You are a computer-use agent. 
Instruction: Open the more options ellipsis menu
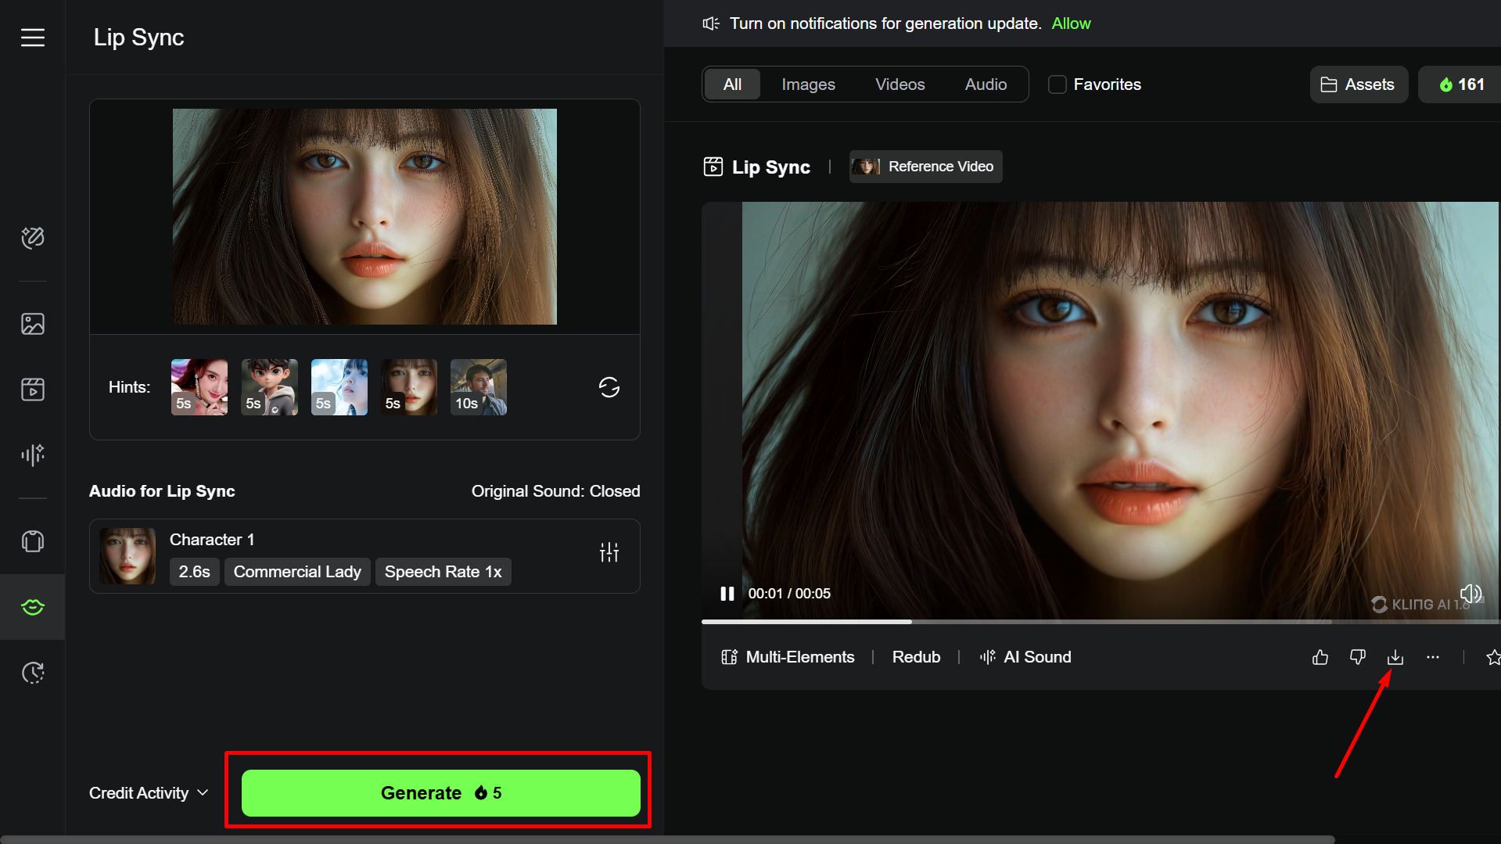1434,657
